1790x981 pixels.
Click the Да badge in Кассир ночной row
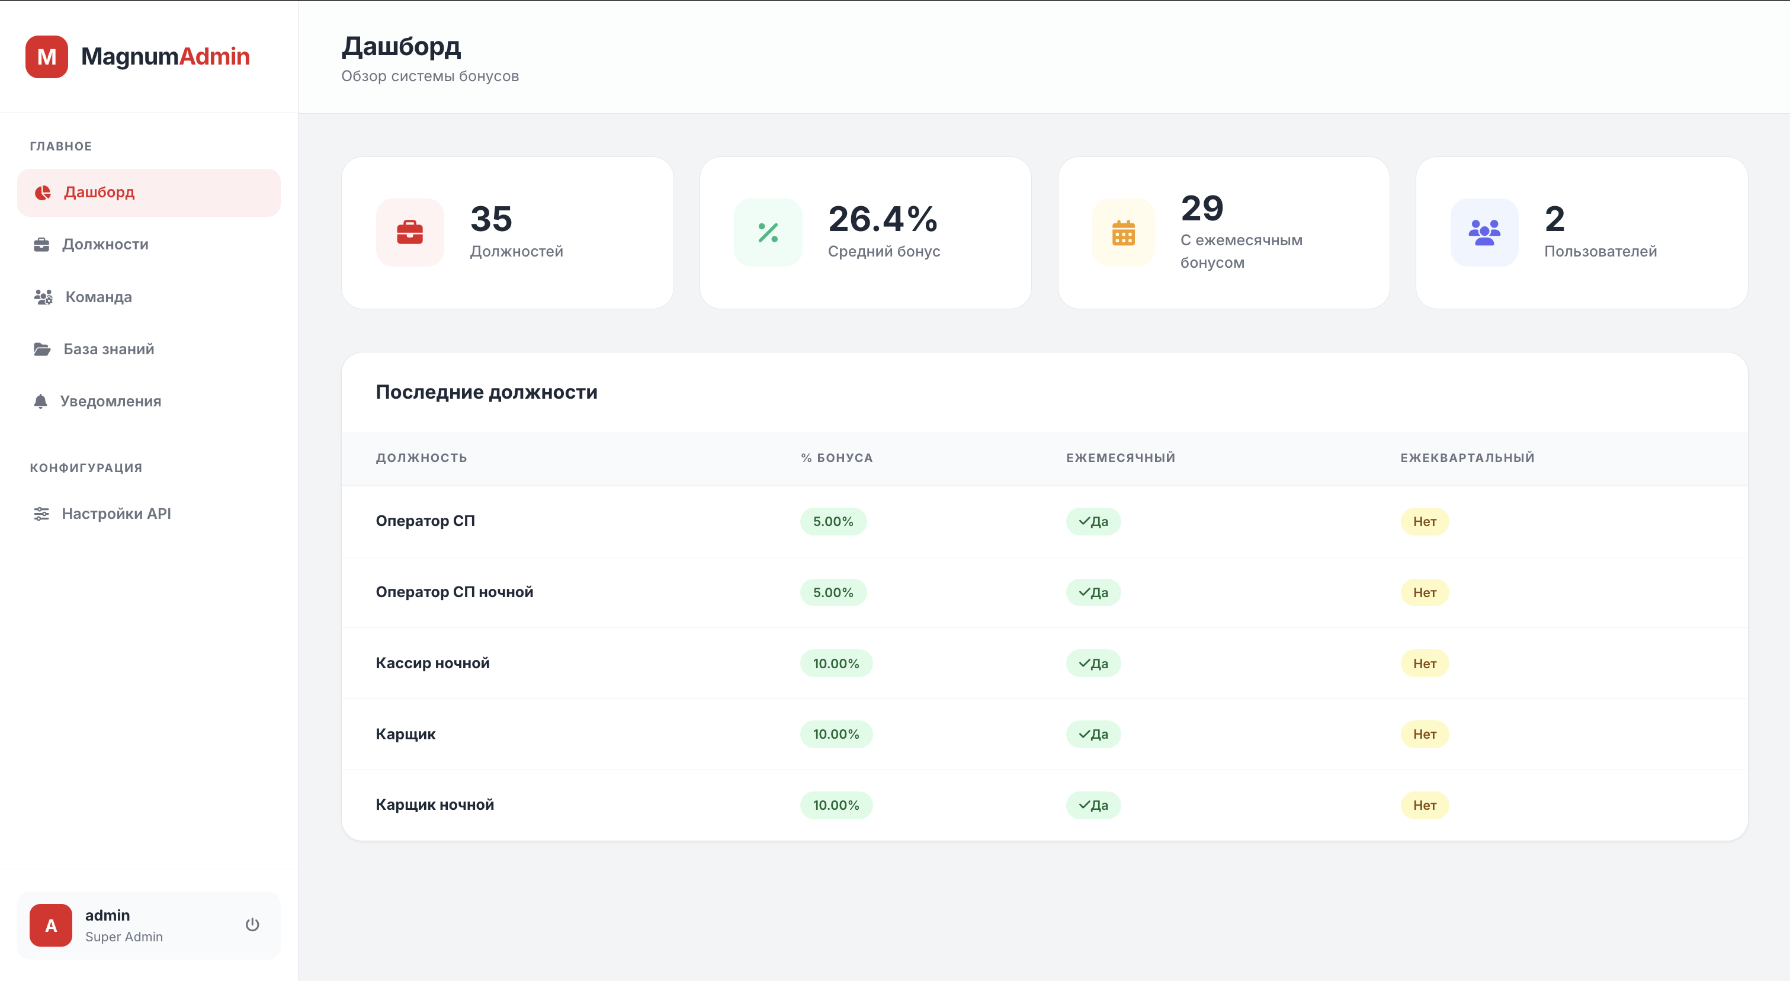(x=1094, y=663)
